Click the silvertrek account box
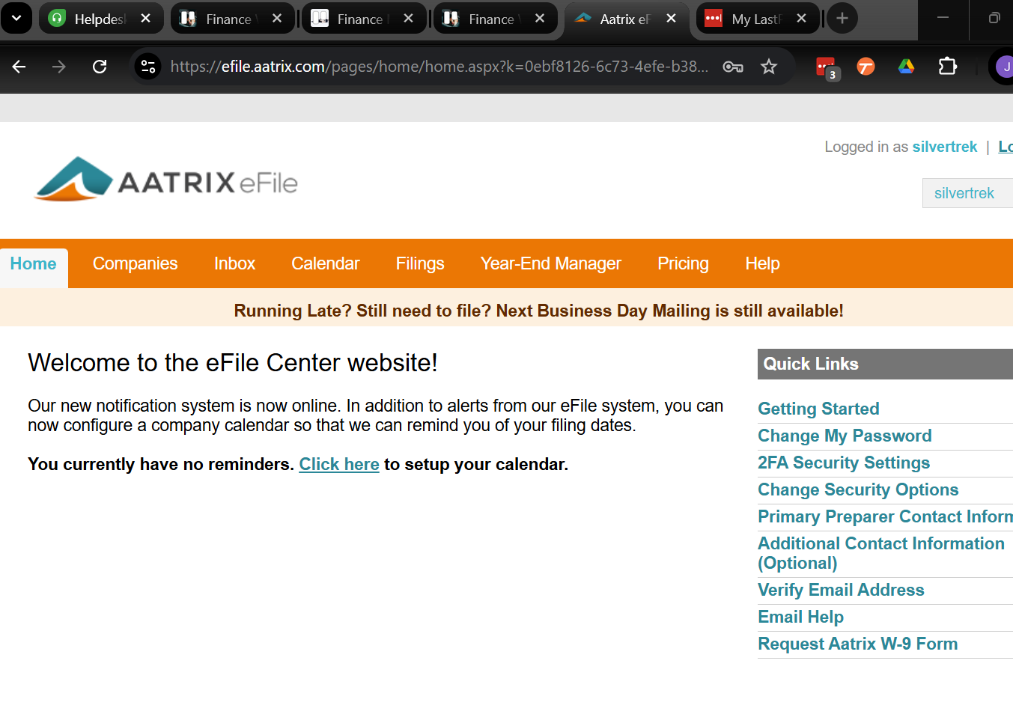1013x720 pixels. click(x=967, y=193)
